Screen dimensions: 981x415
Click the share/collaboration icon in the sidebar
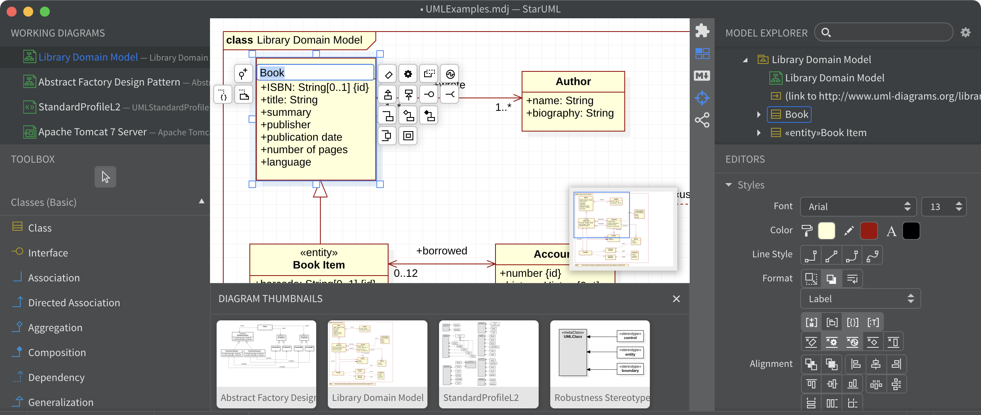pyautogui.click(x=703, y=120)
